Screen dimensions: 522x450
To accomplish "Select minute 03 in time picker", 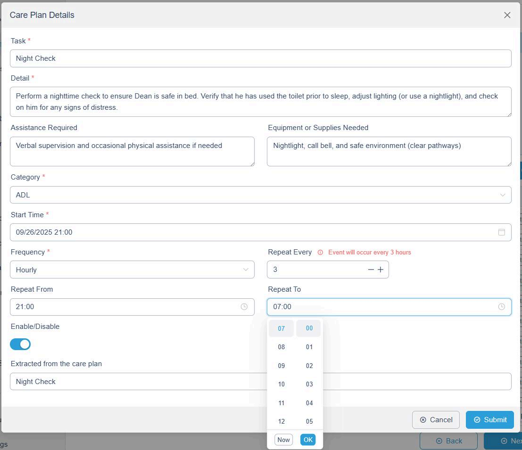I will click(309, 384).
